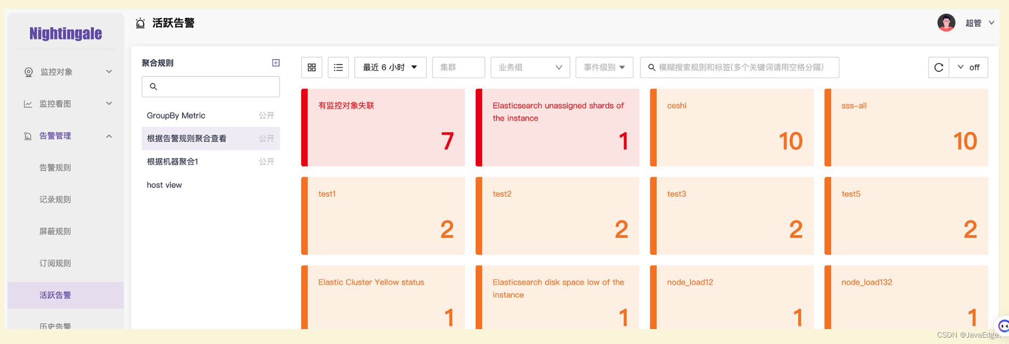The image size is (1009, 344).
Task: Collapse the 告警管理 menu chevron
Action: pos(109,136)
